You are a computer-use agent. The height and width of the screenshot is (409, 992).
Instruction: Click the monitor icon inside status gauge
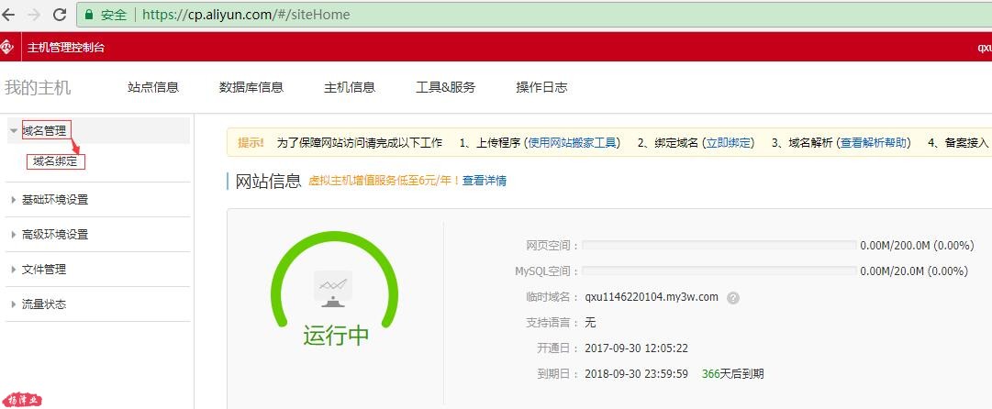333,289
